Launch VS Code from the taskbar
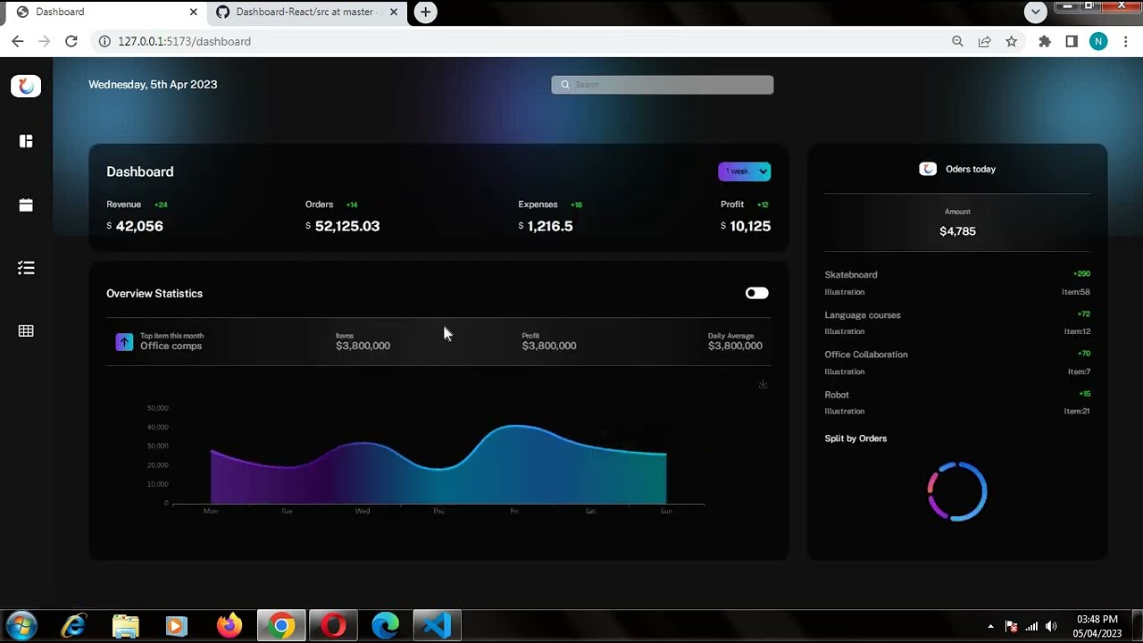 pos(436,625)
